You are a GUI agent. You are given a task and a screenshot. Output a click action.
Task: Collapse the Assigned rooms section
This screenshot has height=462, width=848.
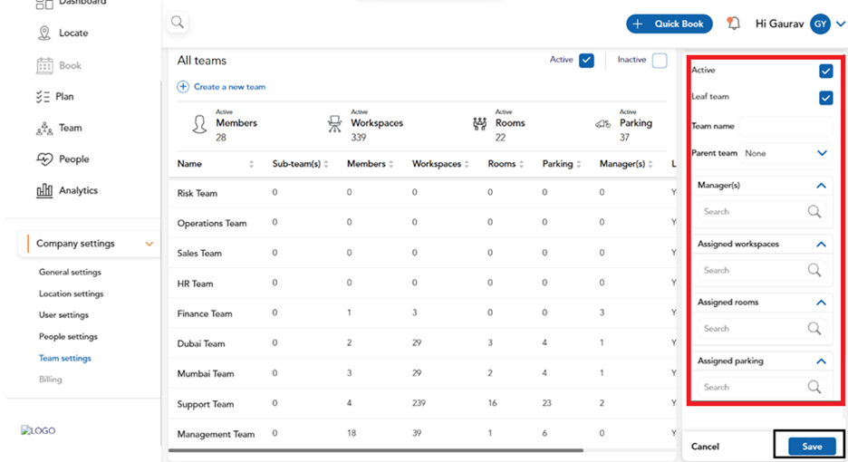pyautogui.click(x=821, y=303)
